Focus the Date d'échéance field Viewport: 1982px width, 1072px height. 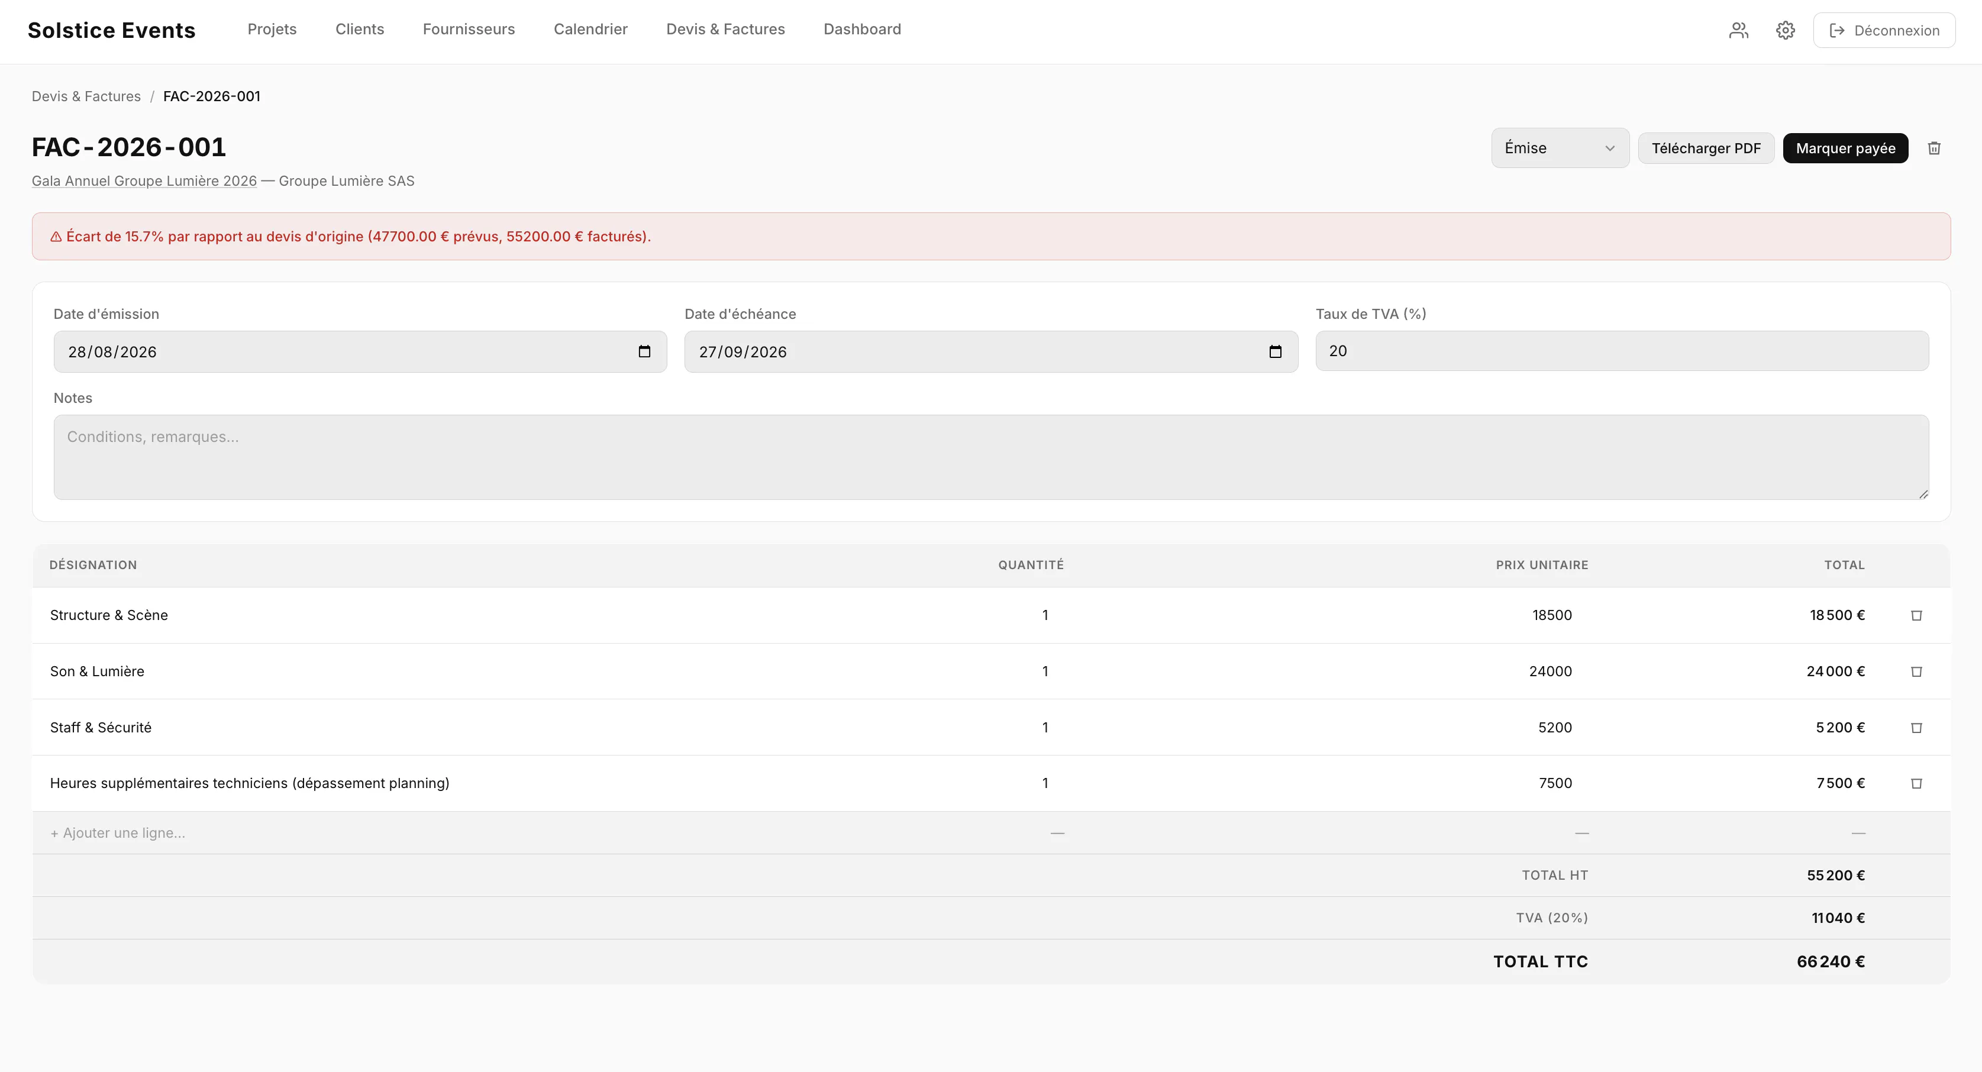[991, 351]
